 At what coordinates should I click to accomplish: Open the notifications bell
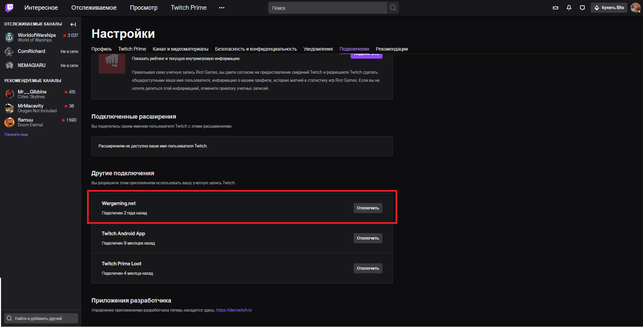tap(569, 8)
